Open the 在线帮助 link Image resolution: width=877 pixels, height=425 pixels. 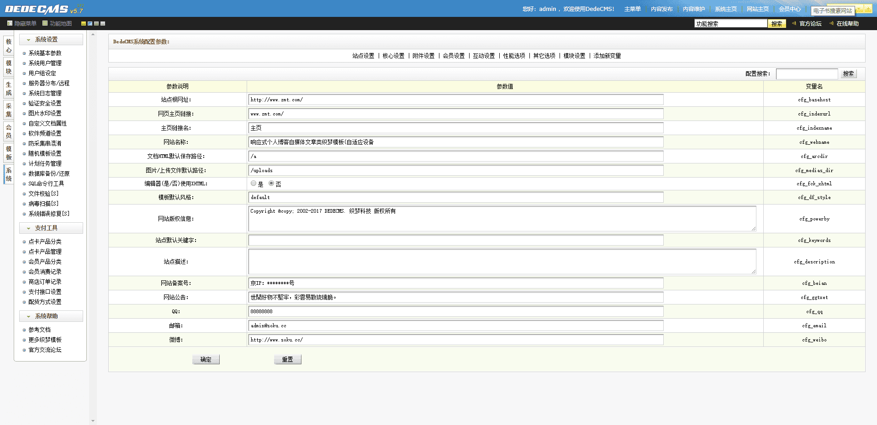coord(848,24)
